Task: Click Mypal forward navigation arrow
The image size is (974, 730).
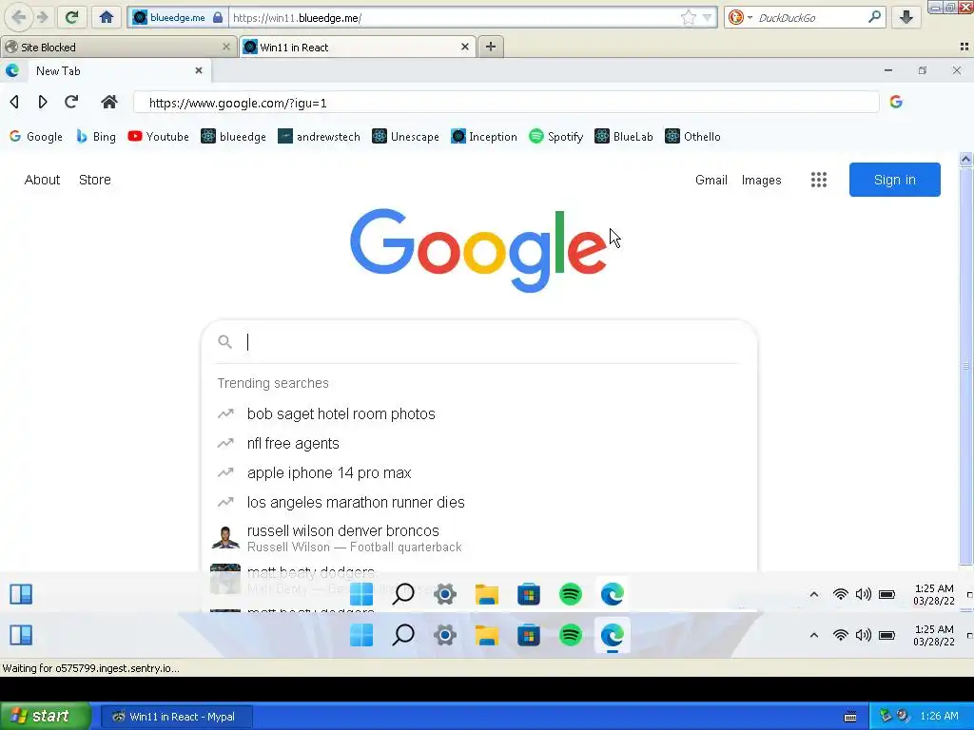Action: (x=42, y=17)
